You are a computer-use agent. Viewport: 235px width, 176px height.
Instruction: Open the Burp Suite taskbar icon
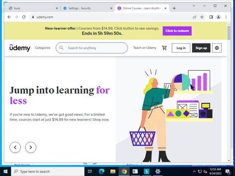[147, 171]
